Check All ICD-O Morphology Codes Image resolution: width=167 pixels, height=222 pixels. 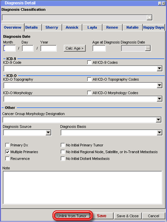pyautogui.click(x=89, y=93)
